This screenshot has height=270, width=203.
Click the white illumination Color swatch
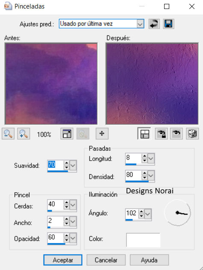143,240
